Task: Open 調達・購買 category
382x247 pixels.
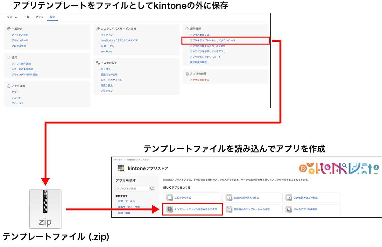Action: click(x=124, y=213)
